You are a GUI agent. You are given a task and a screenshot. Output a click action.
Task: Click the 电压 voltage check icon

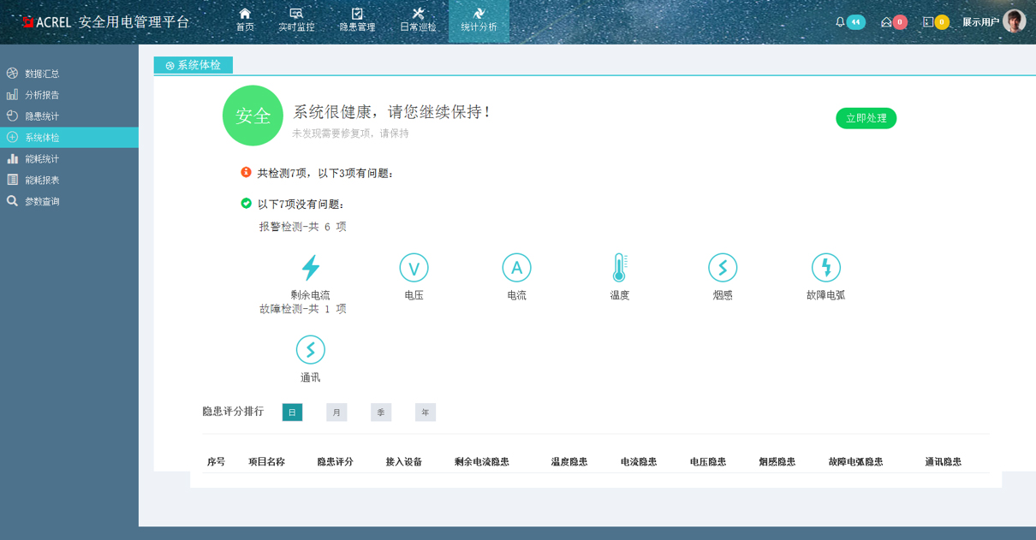[414, 266]
